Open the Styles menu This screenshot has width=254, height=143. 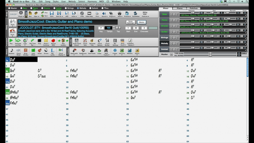coord(55,1)
